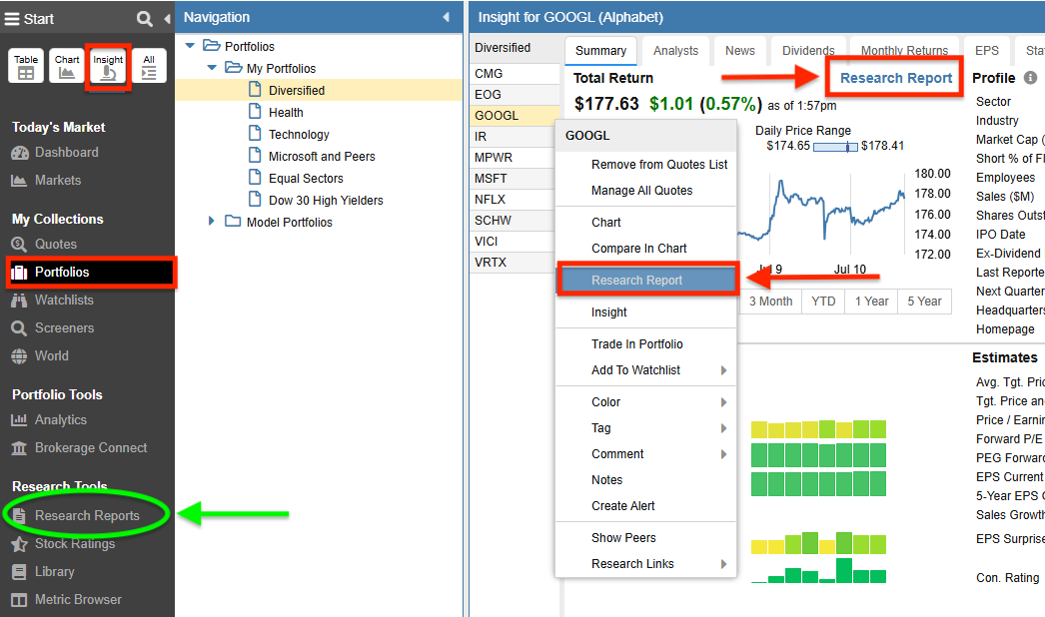Expand Add To Watchlist submenu
The height and width of the screenshot is (617, 1045).
click(645, 370)
